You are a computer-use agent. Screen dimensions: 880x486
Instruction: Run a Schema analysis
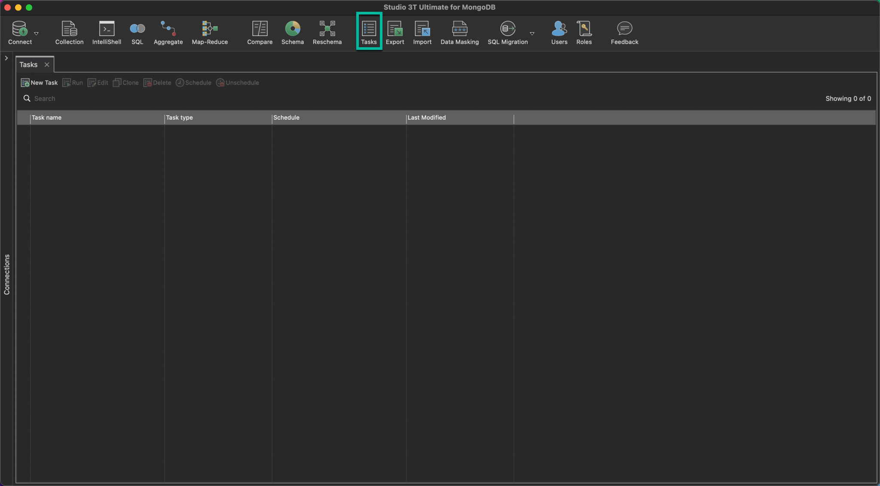[x=292, y=32]
